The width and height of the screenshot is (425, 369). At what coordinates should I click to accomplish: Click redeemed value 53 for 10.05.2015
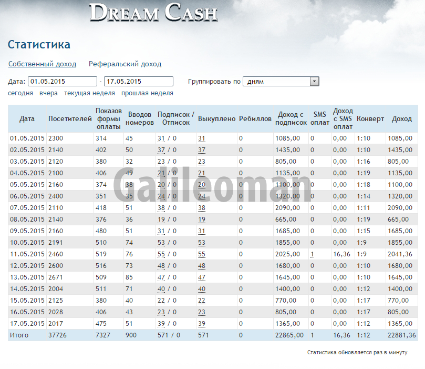tap(202, 243)
